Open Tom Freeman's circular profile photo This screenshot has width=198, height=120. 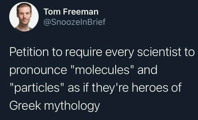pos(24,17)
